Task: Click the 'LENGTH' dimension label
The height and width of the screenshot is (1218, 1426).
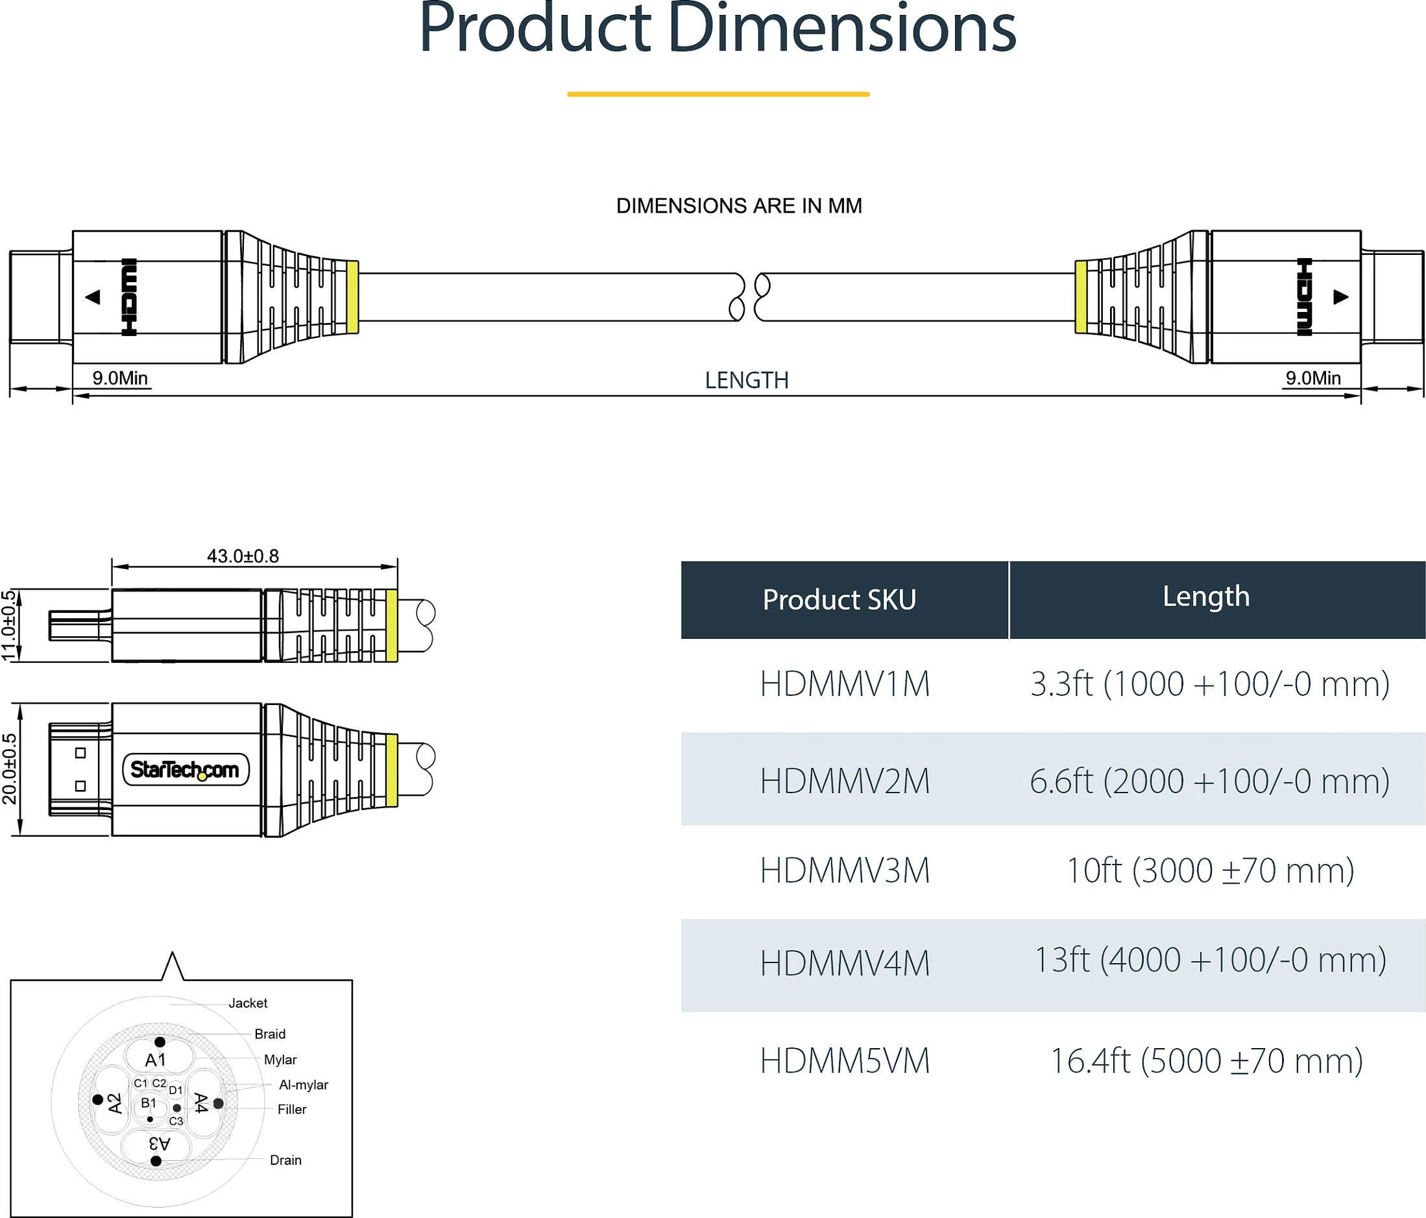Action: tap(747, 381)
